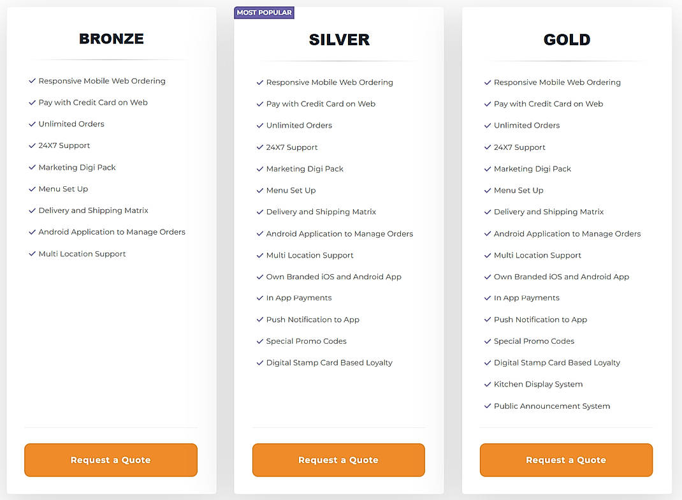Select the Kitchen Display System checkmark in Gold
Screen dimensions: 682x500
(486, 384)
